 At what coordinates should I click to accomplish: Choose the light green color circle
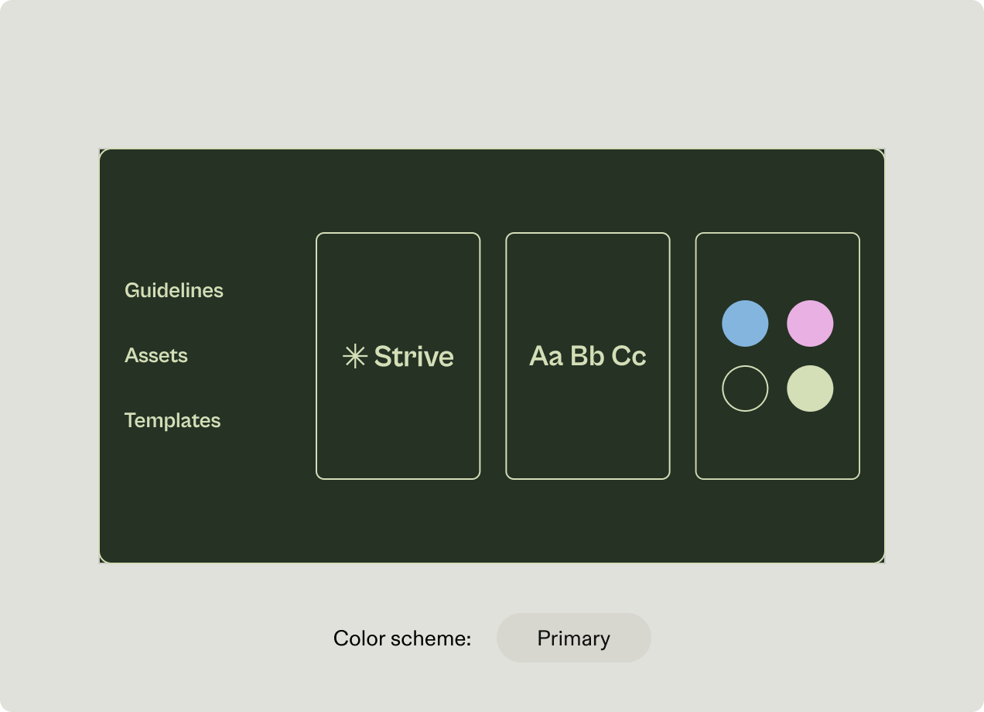tap(810, 389)
